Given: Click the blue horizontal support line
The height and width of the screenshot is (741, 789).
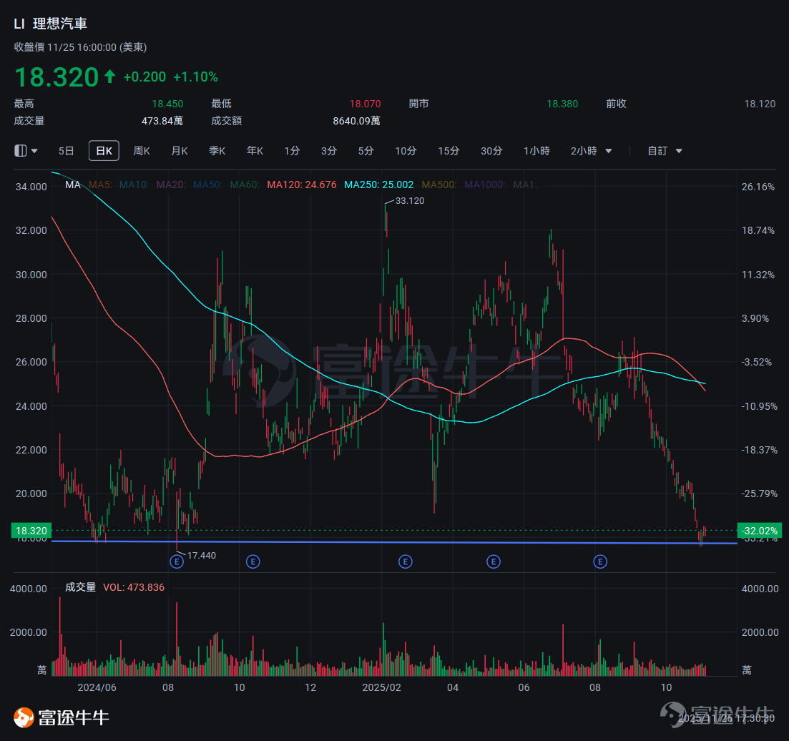Looking at the screenshot, I should tap(394, 542).
